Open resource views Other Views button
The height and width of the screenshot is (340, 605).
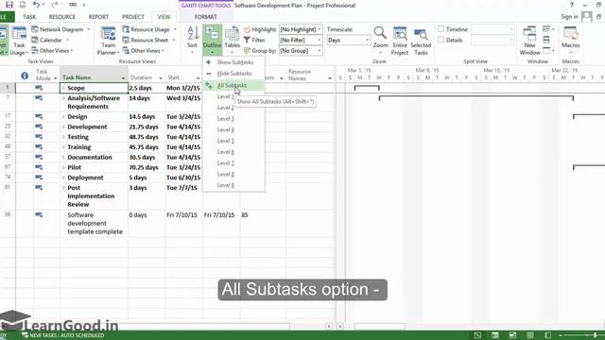coord(143,50)
